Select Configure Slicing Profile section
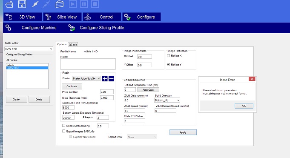290x158 pixels. click(x=102, y=28)
